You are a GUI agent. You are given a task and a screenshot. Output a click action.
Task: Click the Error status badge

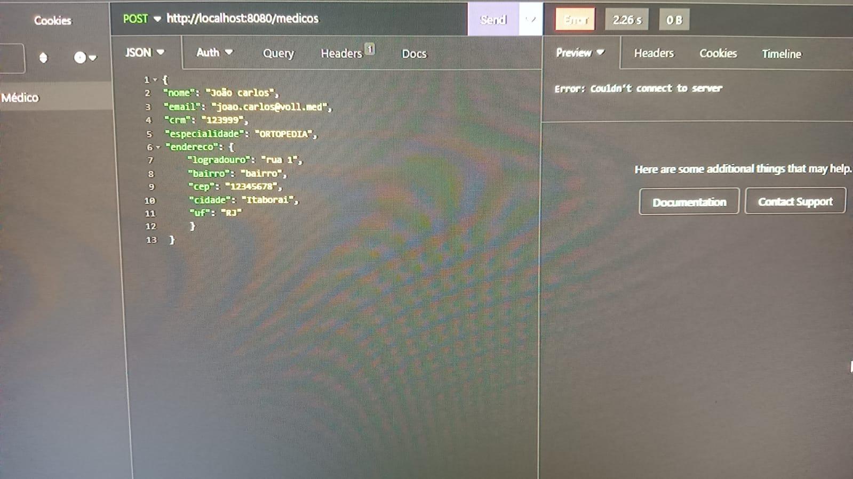[575, 20]
